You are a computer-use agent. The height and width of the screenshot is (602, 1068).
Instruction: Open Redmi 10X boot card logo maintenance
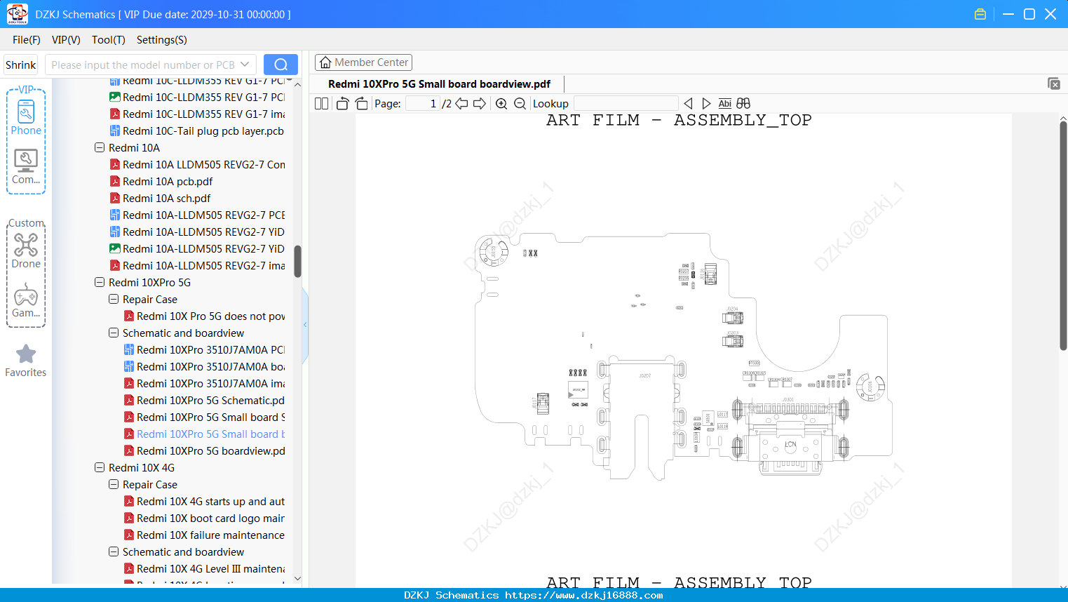click(x=211, y=518)
